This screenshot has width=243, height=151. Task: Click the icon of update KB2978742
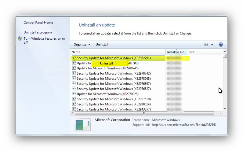point(74,73)
